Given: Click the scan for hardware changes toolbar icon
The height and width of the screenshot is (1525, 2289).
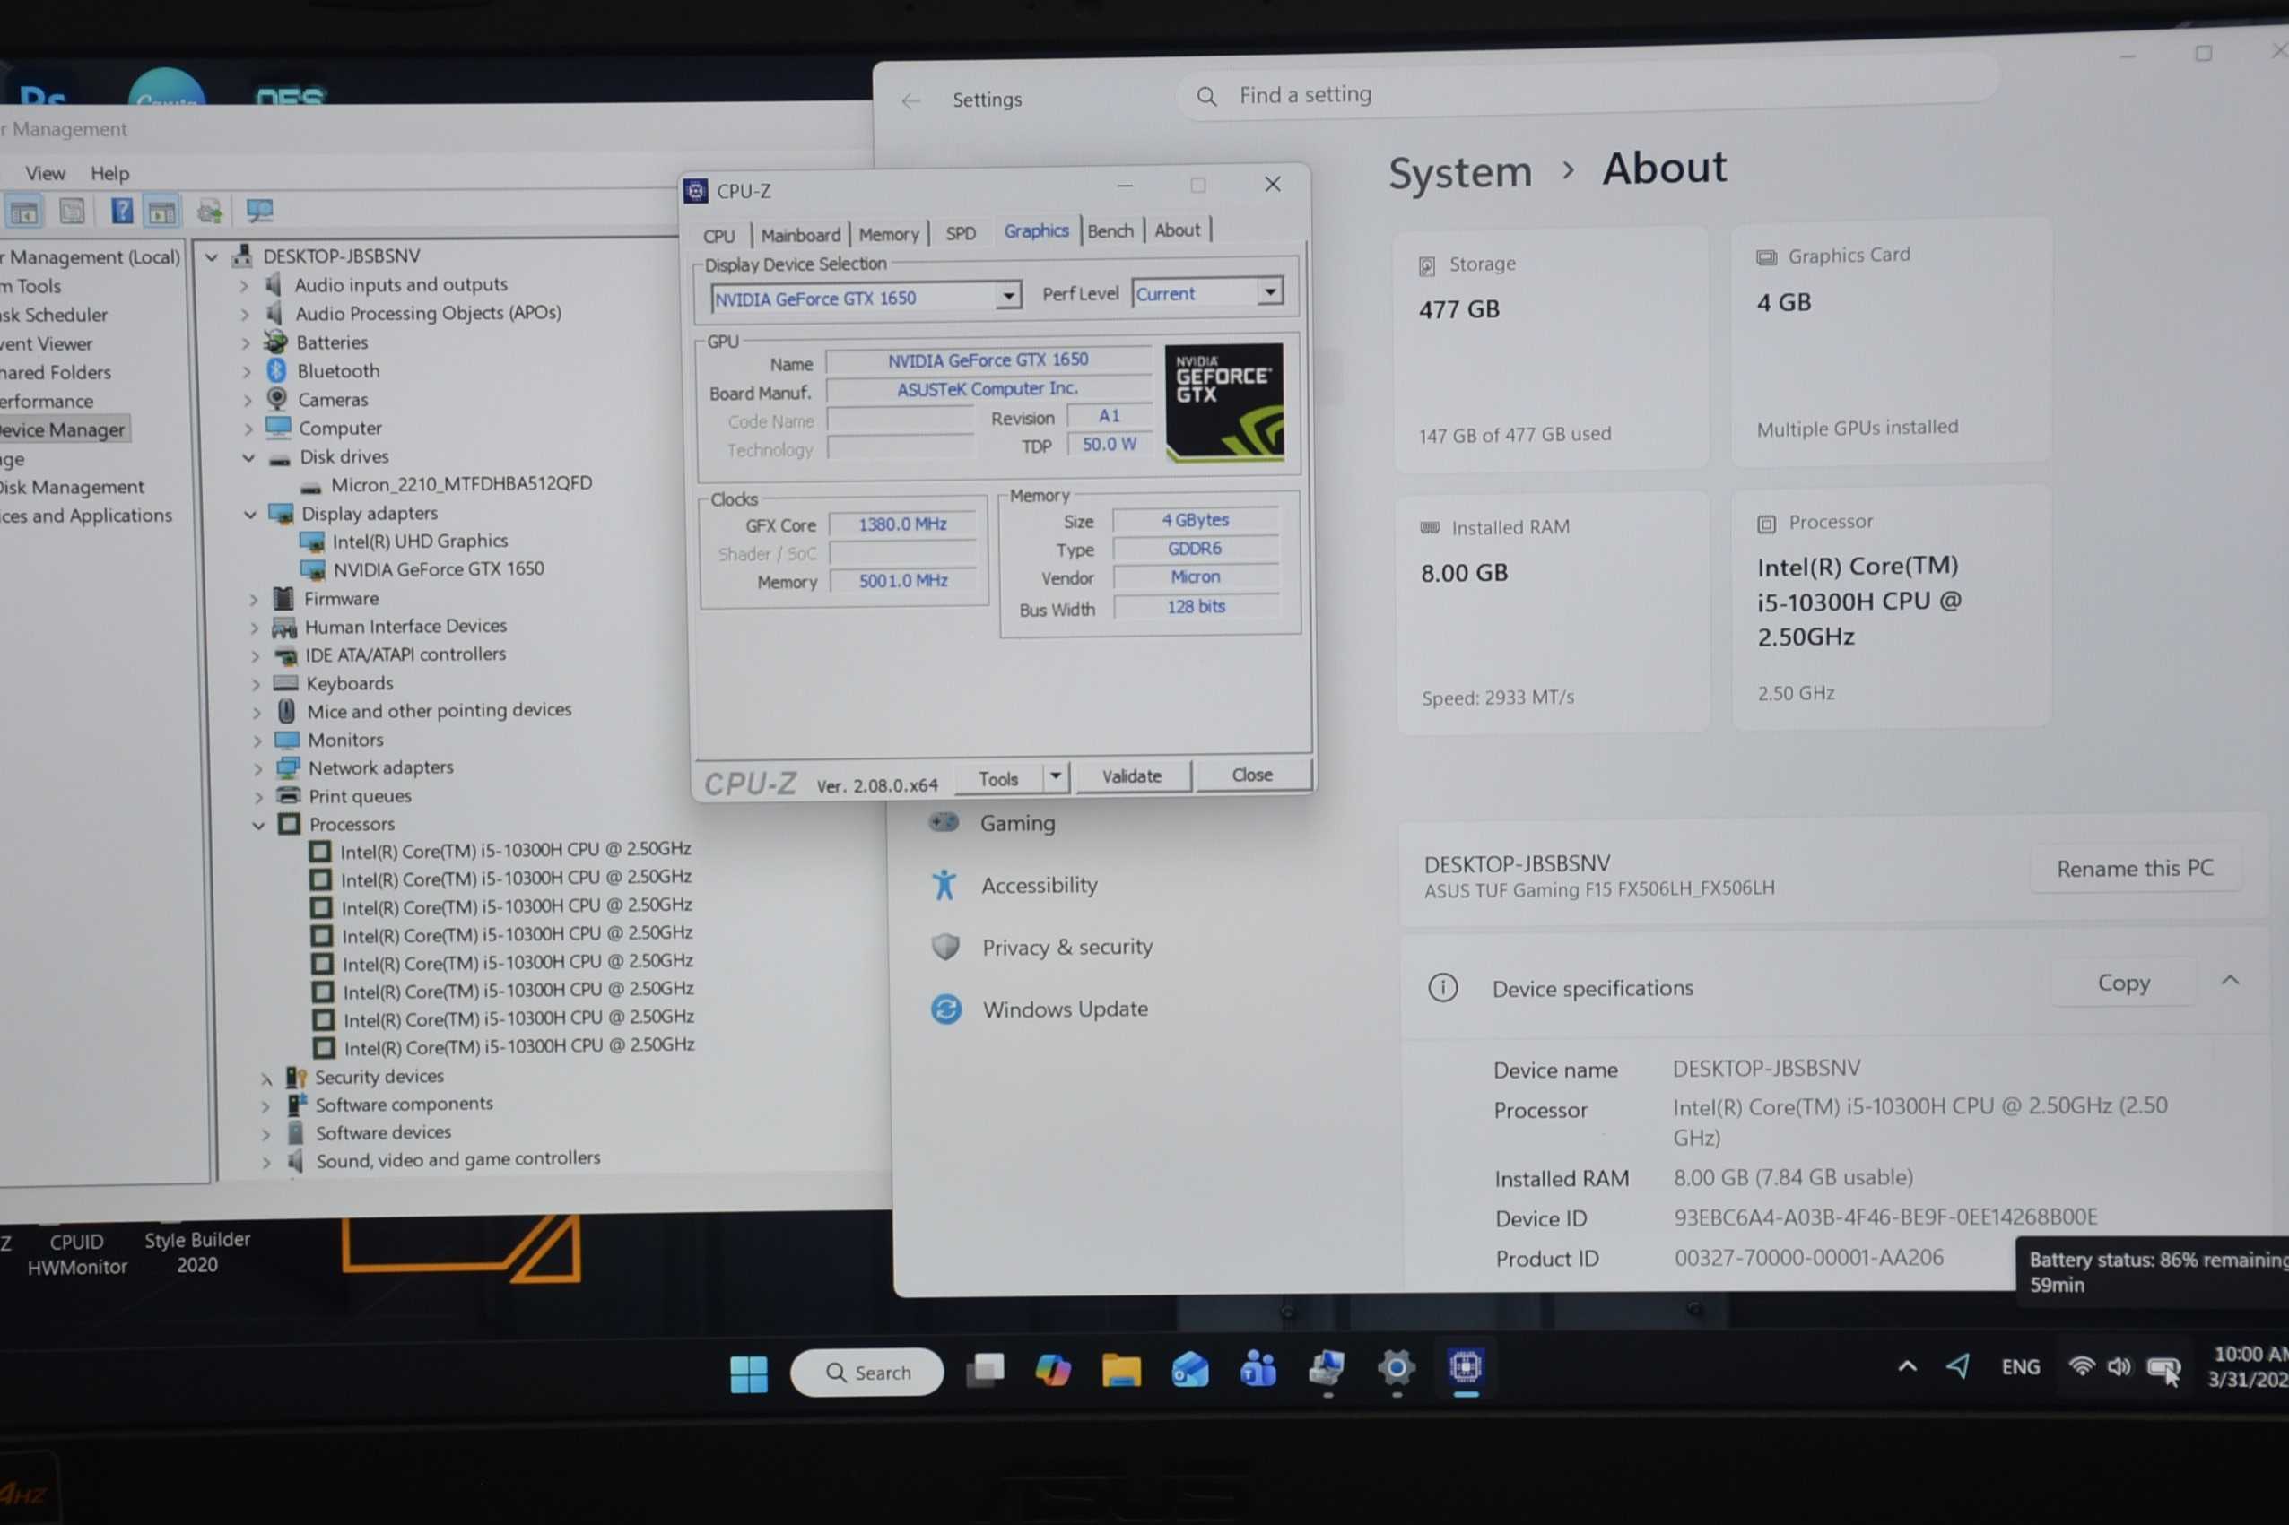Looking at the screenshot, I should tap(258, 210).
